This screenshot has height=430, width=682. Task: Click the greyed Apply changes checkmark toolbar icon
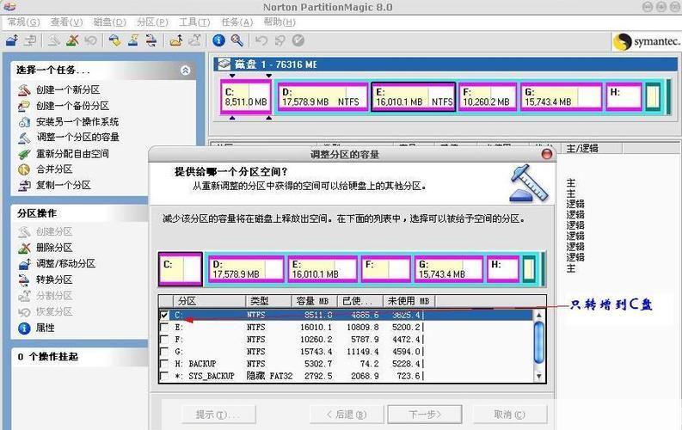[x=298, y=40]
